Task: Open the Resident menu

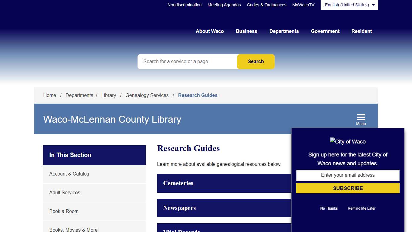Action: click(361, 31)
